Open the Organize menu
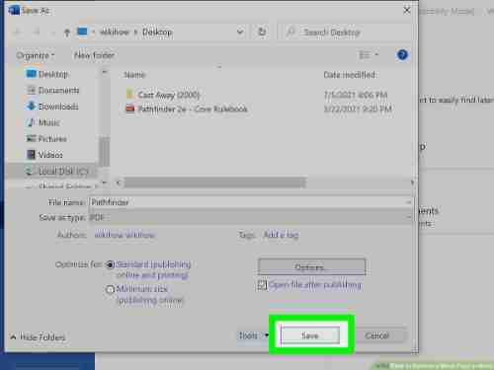Screen dimensions: 494x370 coord(36,55)
